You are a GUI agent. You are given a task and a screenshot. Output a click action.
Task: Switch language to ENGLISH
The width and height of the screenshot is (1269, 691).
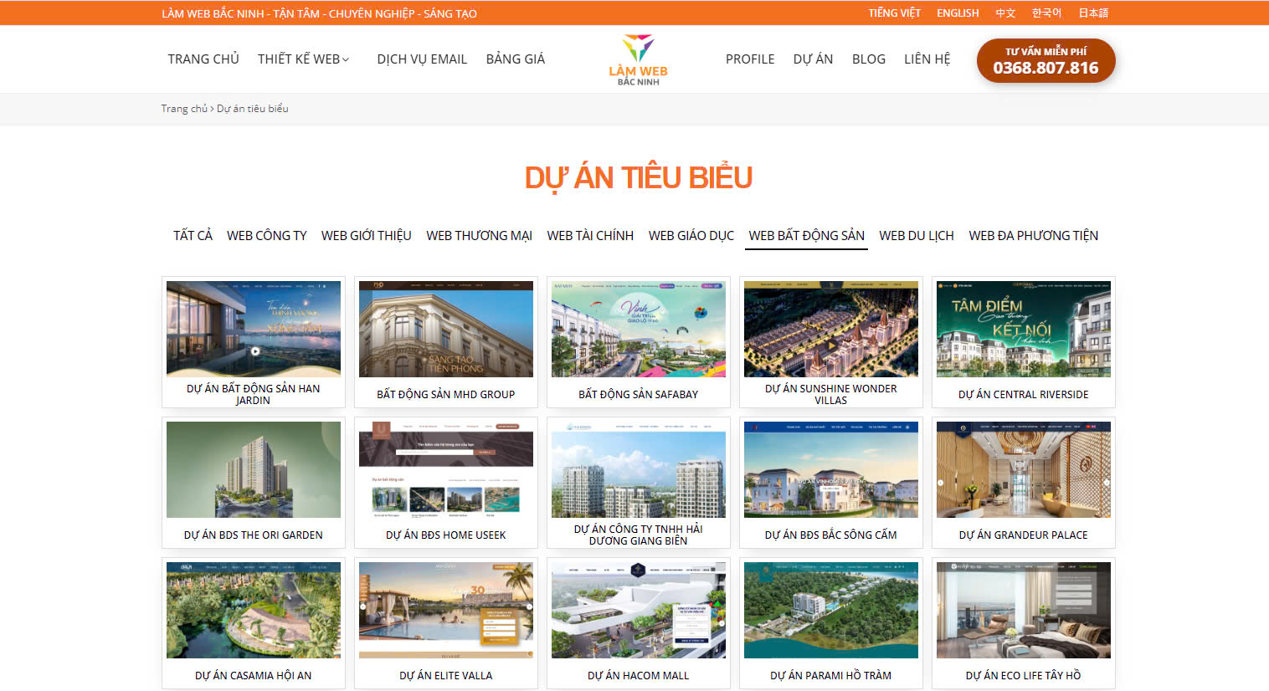958,13
